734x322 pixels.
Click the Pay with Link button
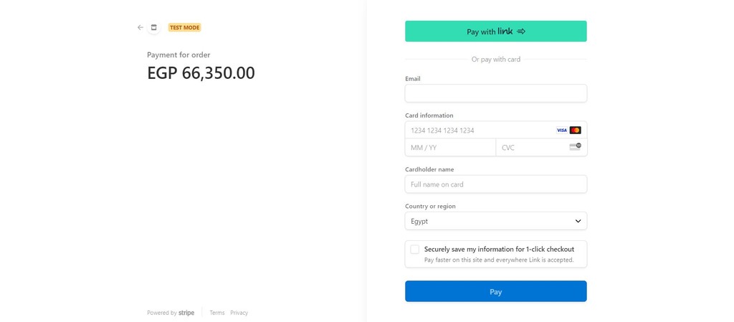tap(496, 32)
